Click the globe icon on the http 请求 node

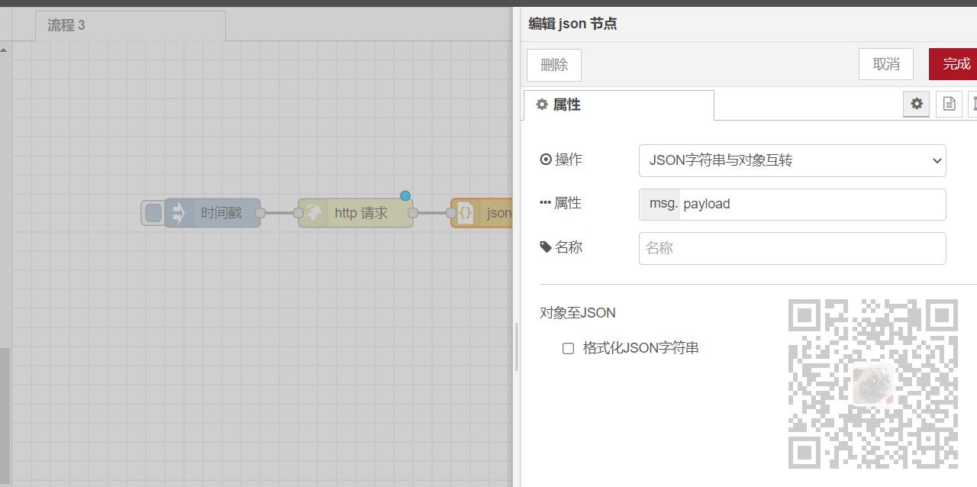point(313,213)
